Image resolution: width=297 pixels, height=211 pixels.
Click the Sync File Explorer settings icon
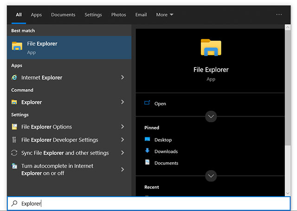point(14,153)
